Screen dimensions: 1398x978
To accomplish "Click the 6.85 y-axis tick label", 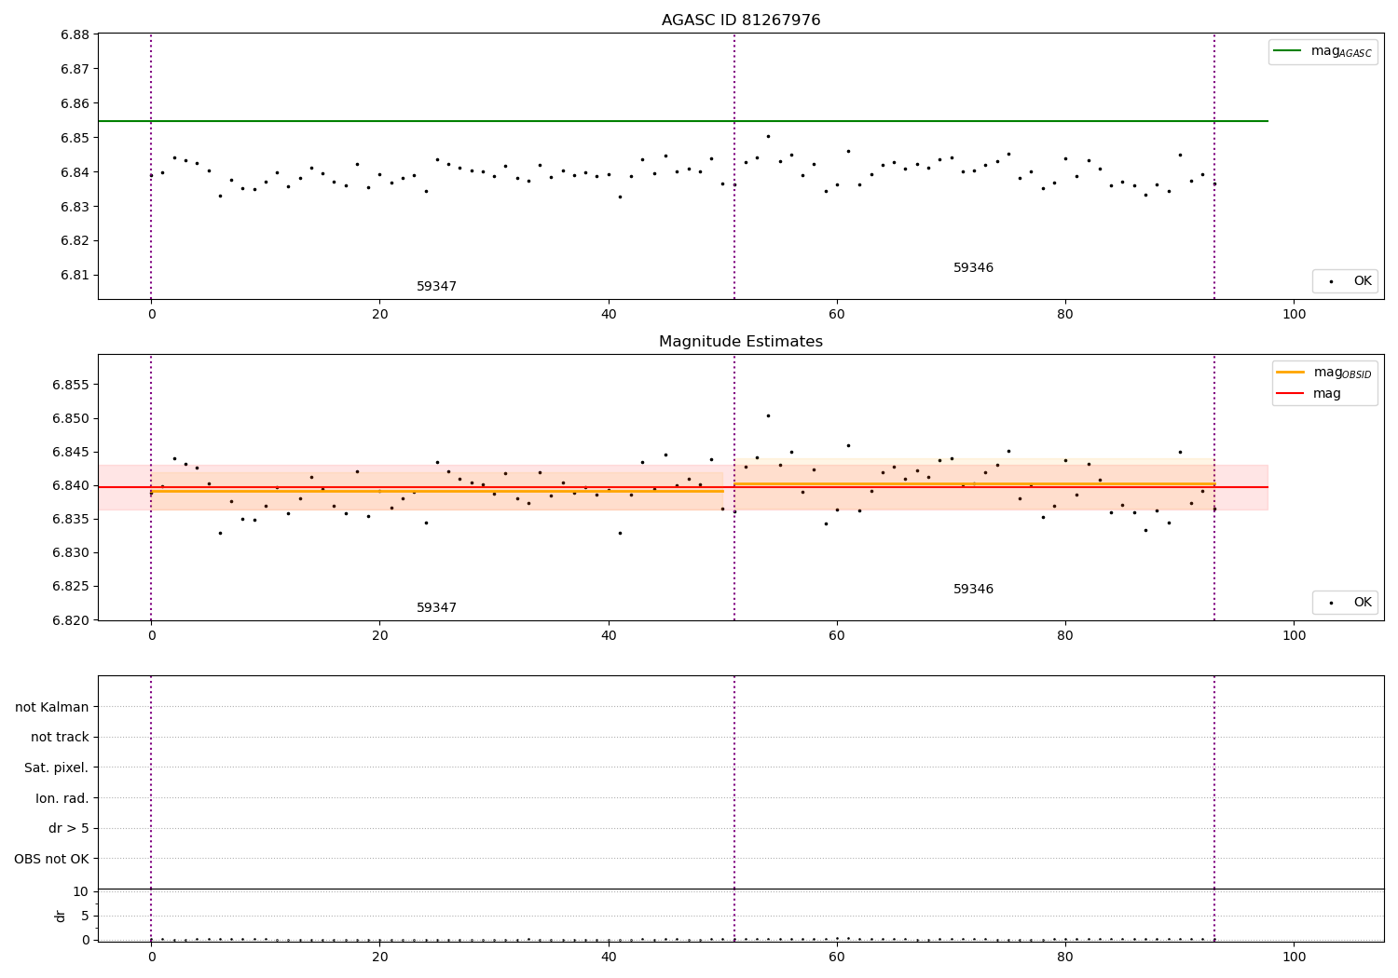I will click(75, 138).
